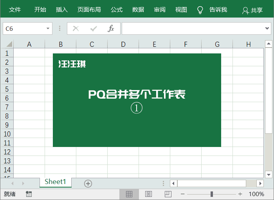Click the previous sheet navigation arrow

point(13,183)
